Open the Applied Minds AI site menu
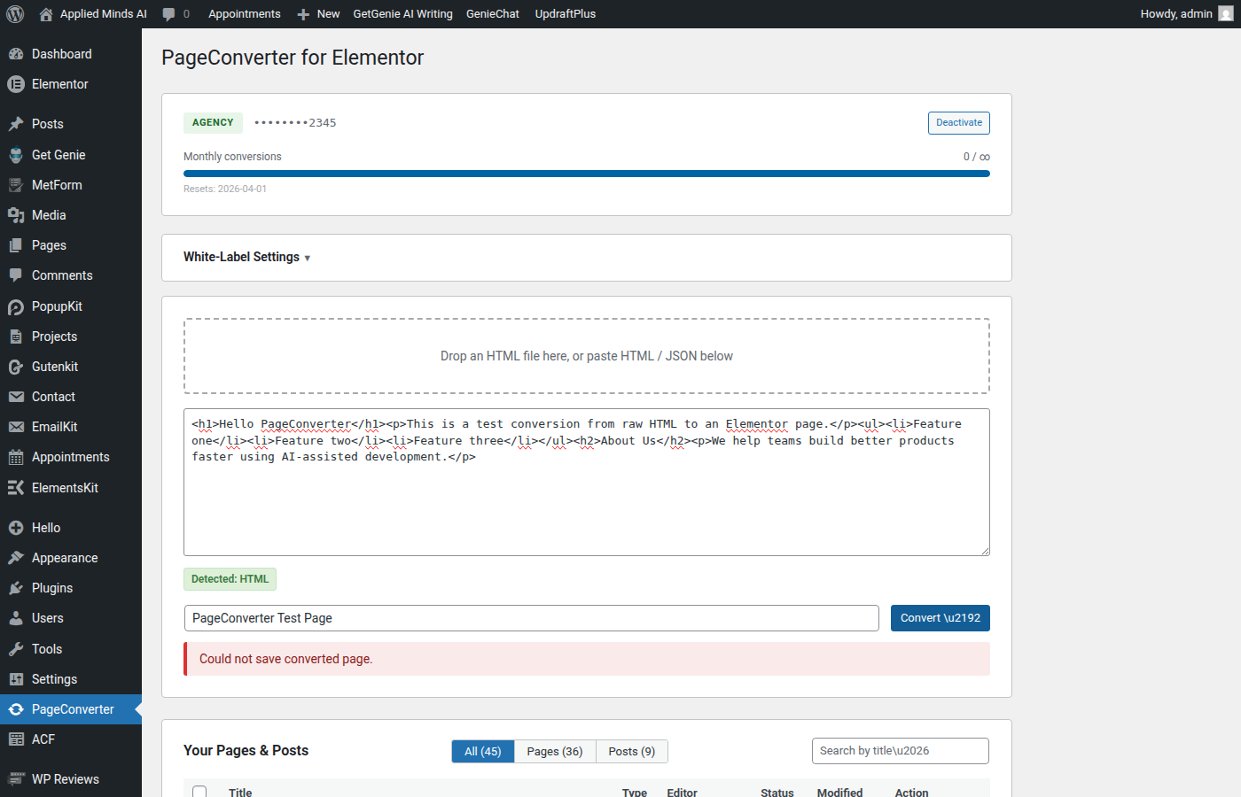The image size is (1241, 797). 93,14
